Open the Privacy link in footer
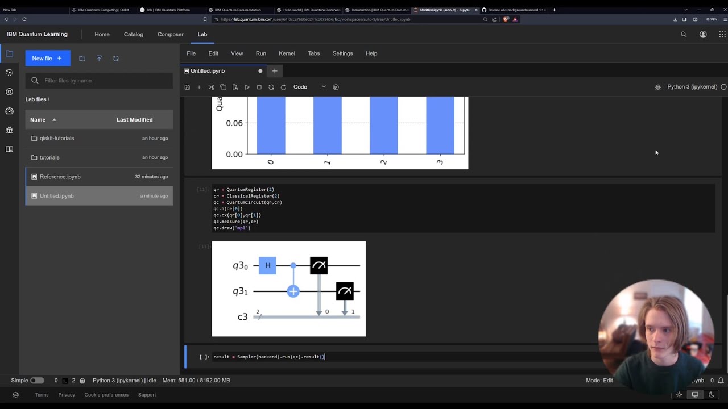The image size is (728, 409). (67, 395)
